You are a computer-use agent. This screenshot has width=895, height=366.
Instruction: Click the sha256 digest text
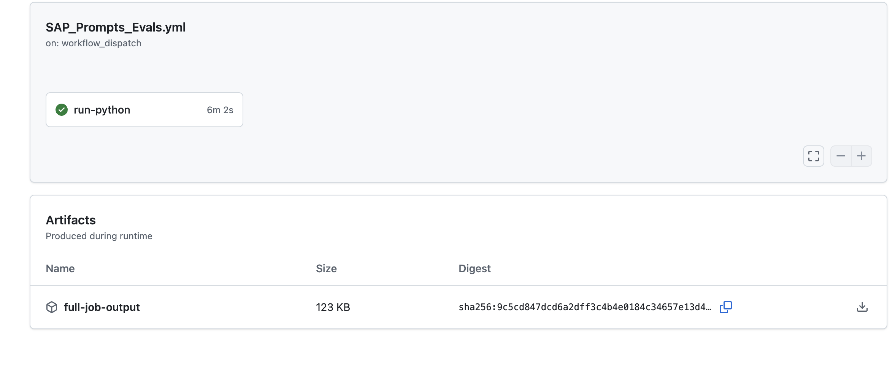click(584, 307)
